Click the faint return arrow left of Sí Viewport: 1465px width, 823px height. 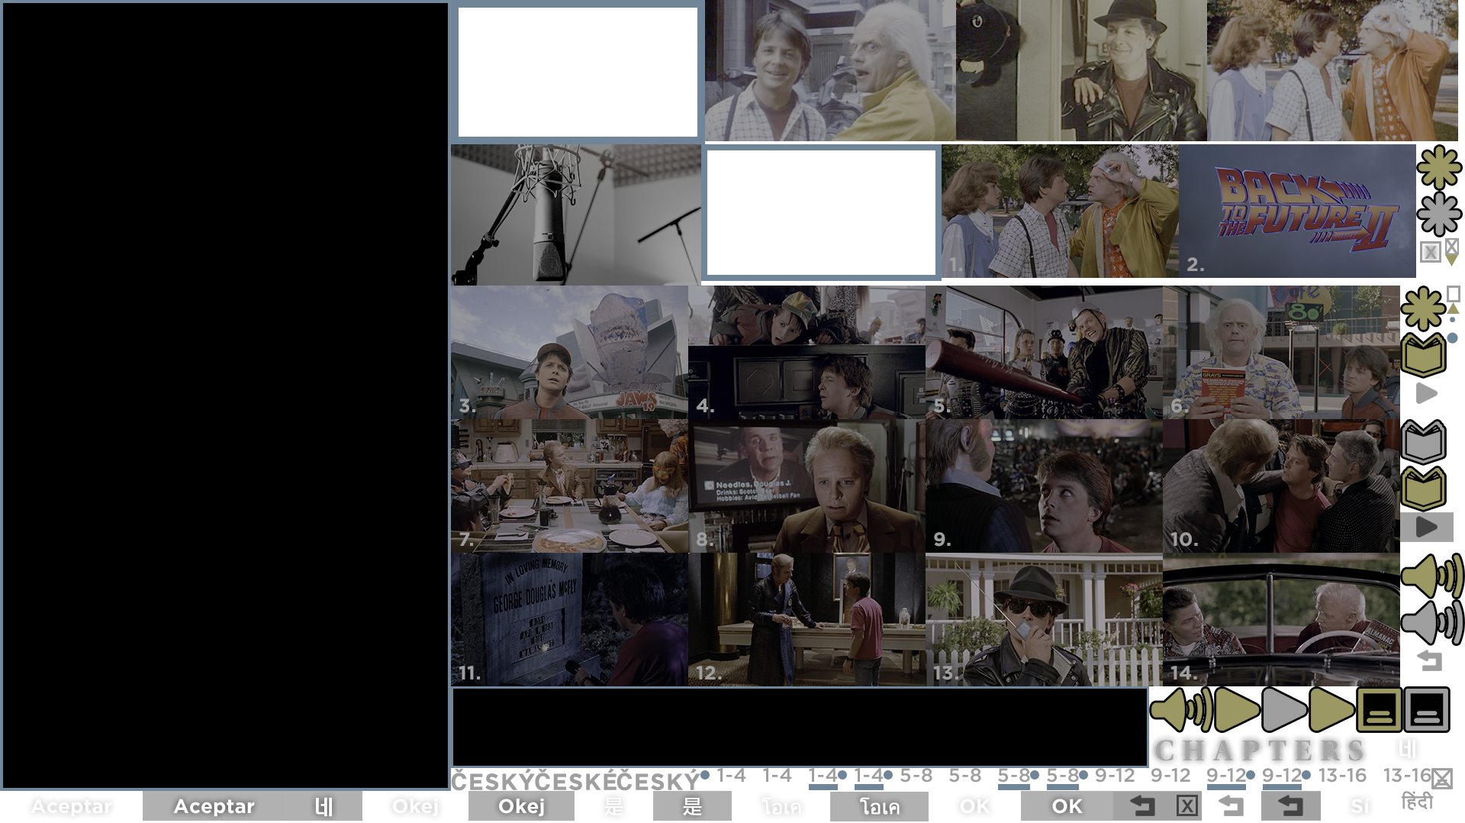(x=1231, y=805)
